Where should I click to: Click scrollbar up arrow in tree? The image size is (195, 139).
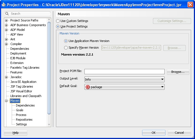[49, 20]
